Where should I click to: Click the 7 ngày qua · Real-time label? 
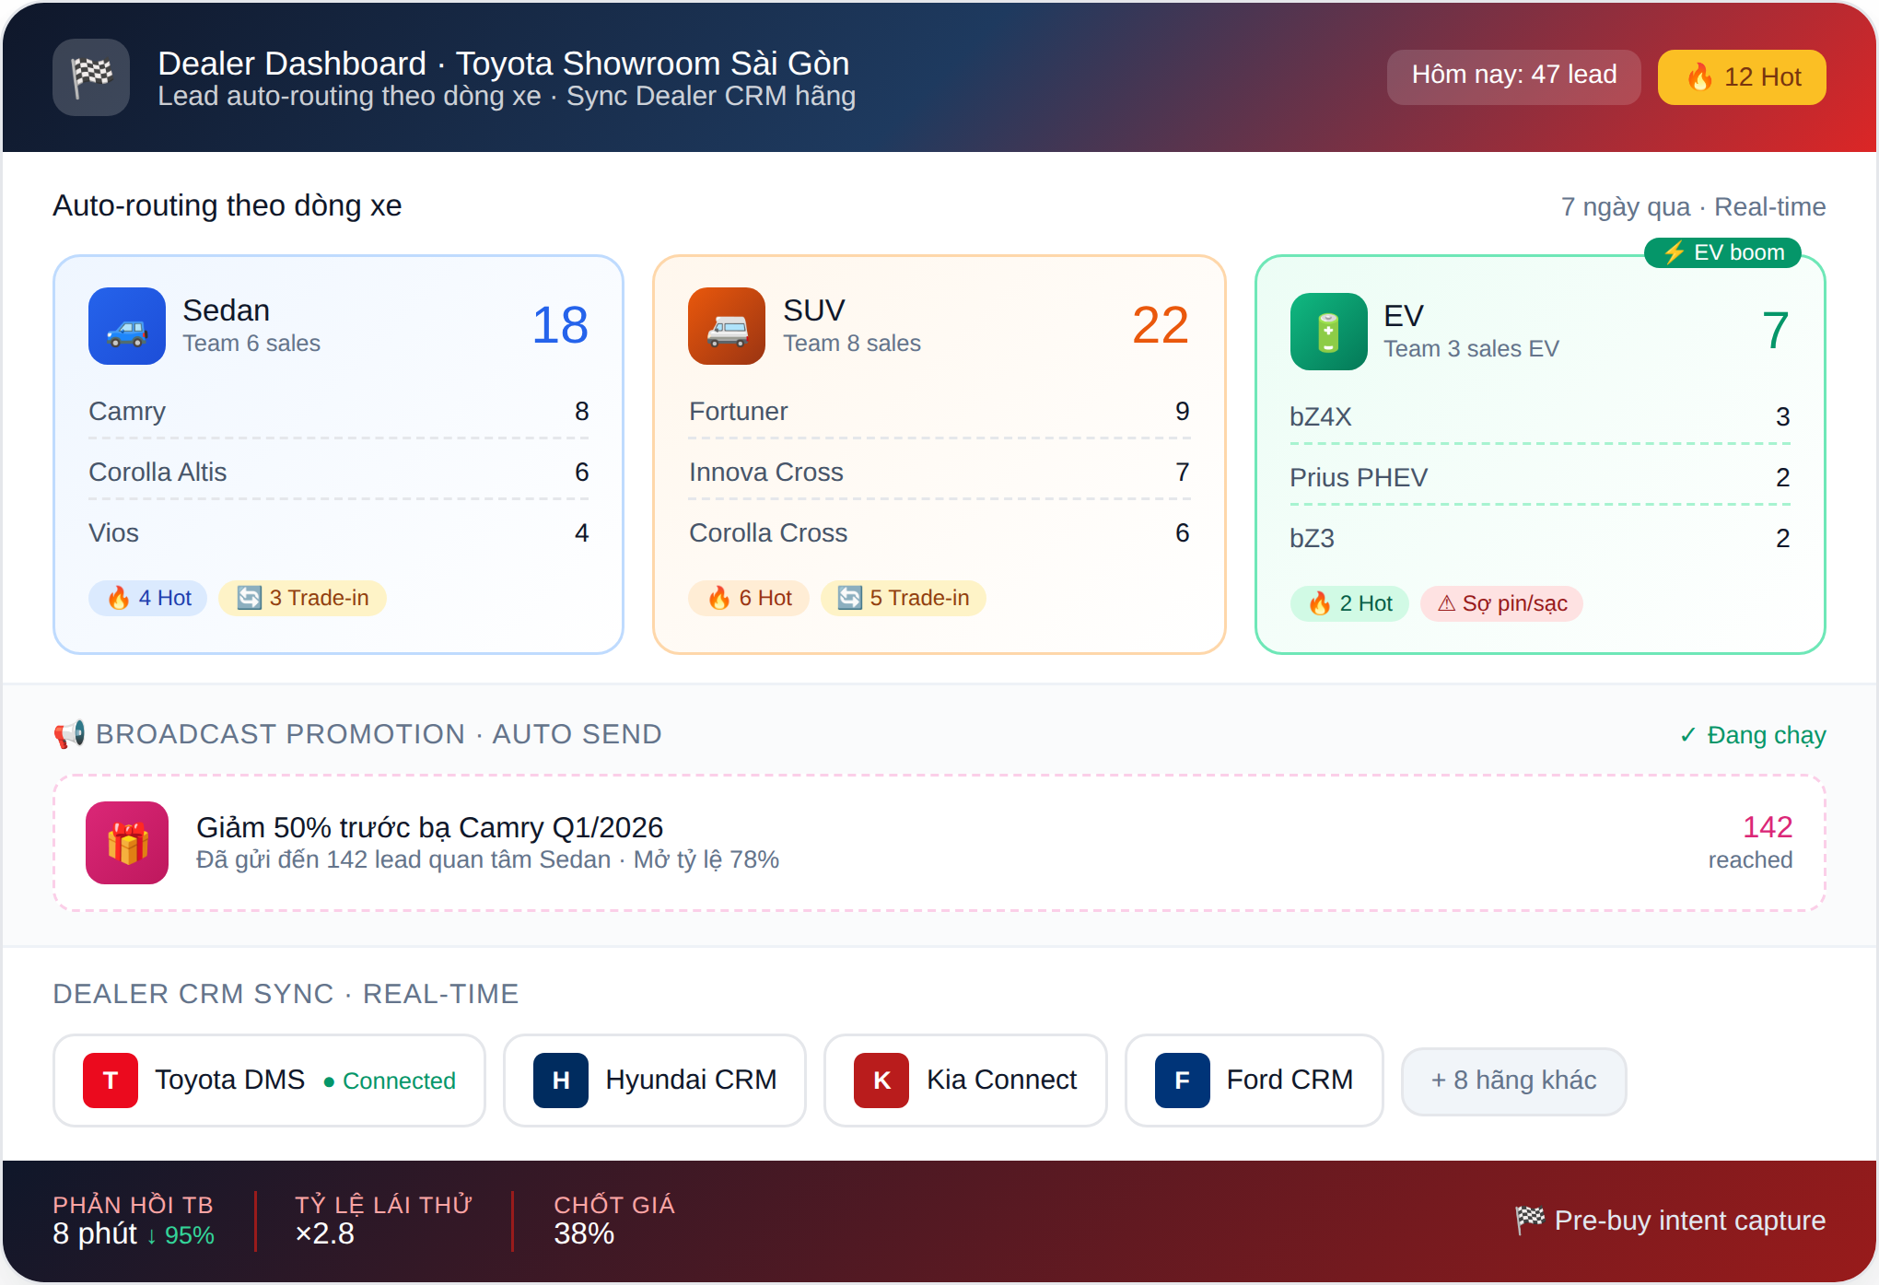(1693, 206)
